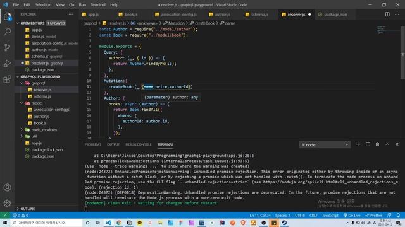Open the Accounts menu icon
405x227 pixels.
7,188
